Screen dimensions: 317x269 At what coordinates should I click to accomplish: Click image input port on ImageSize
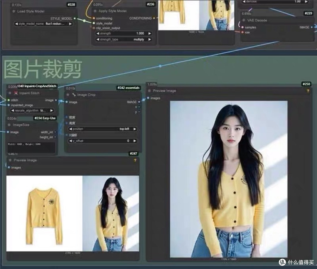[8, 132]
